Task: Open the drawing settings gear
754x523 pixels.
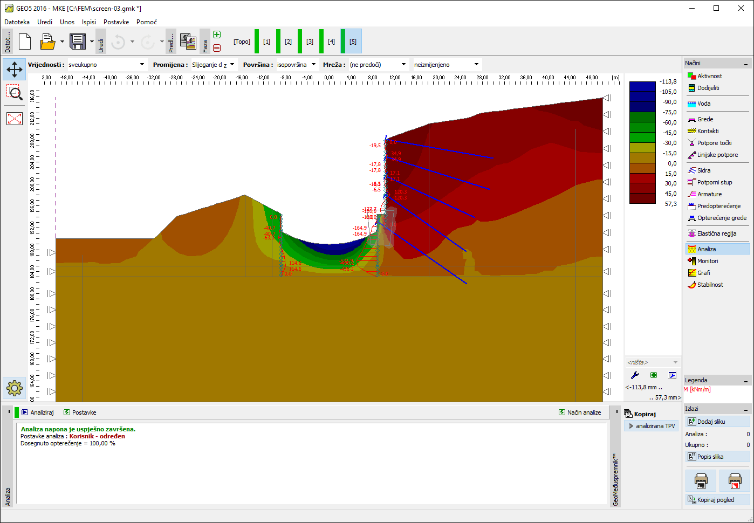Action: 15,388
